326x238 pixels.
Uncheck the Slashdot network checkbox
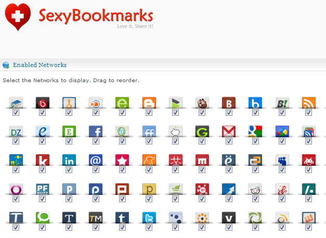tap(308, 199)
